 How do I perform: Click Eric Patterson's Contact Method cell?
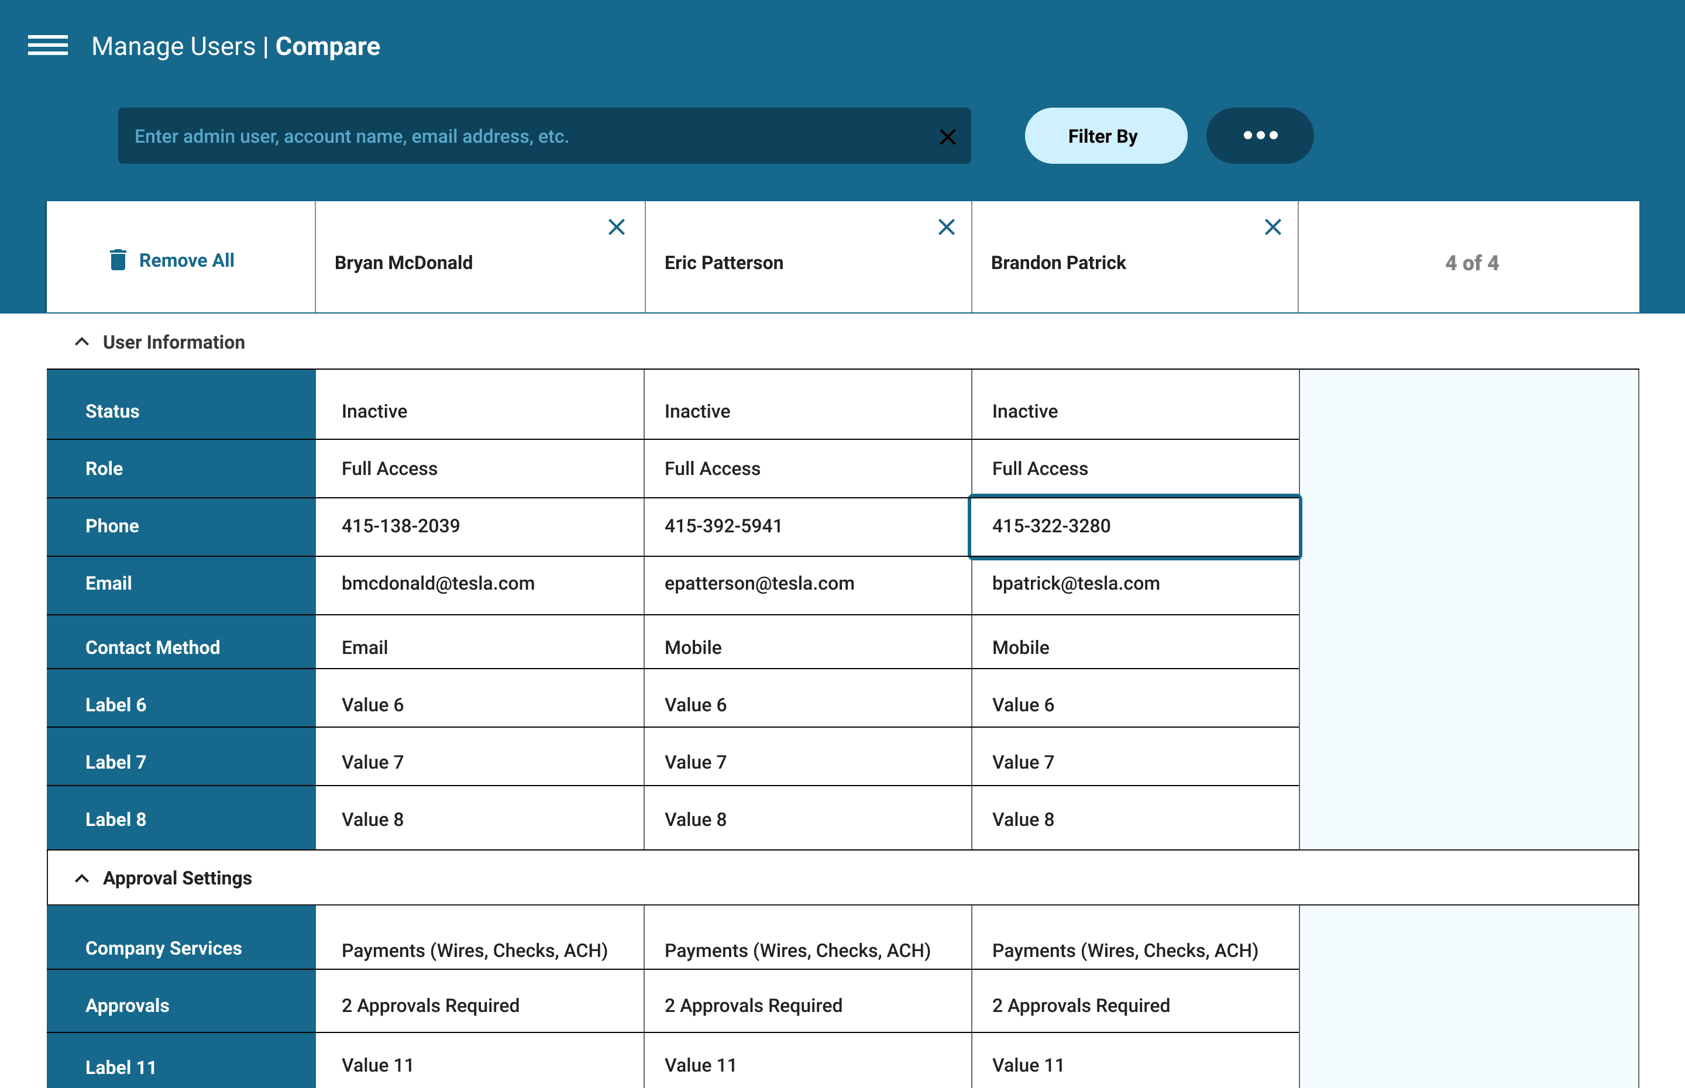tap(693, 647)
